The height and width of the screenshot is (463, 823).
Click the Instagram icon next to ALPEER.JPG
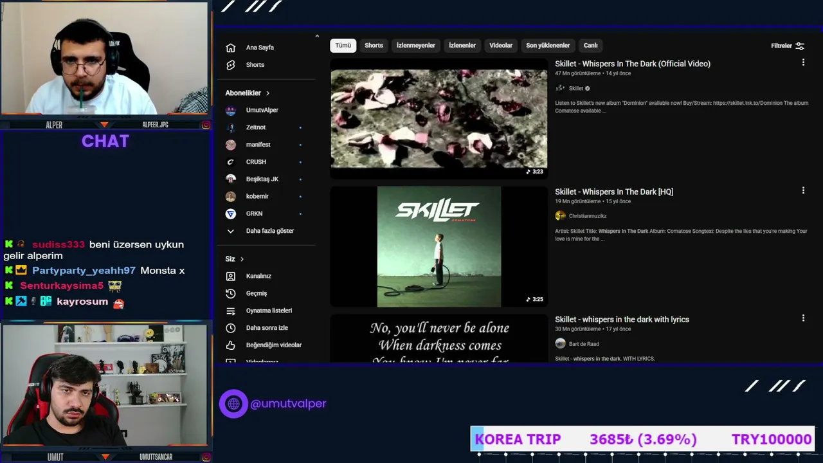click(x=206, y=125)
